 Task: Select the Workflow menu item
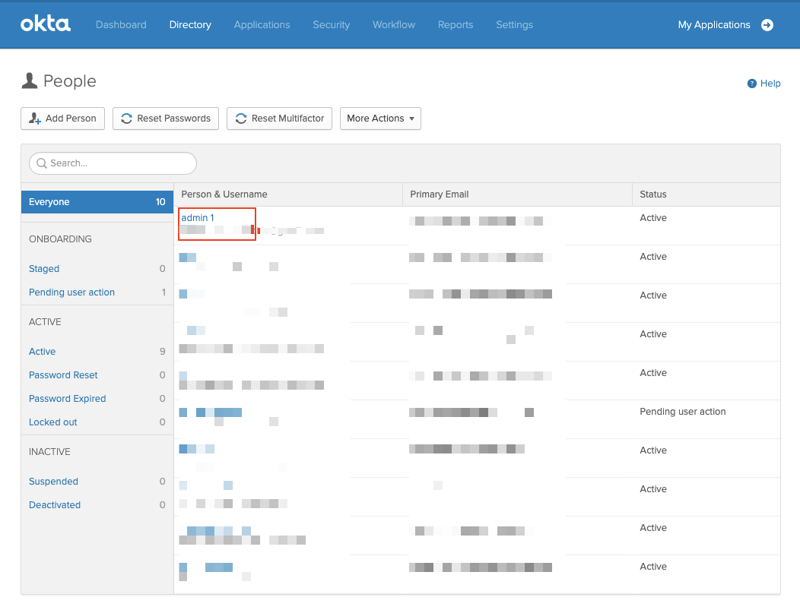tap(394, 25)
